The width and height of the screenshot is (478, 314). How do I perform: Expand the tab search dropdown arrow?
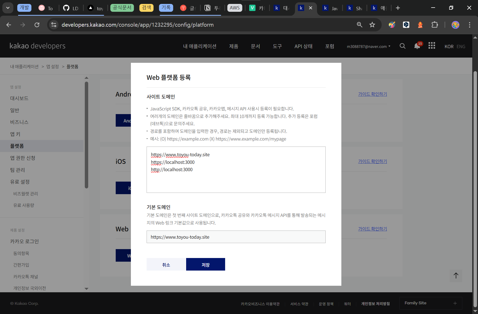(x=8, y=8)
